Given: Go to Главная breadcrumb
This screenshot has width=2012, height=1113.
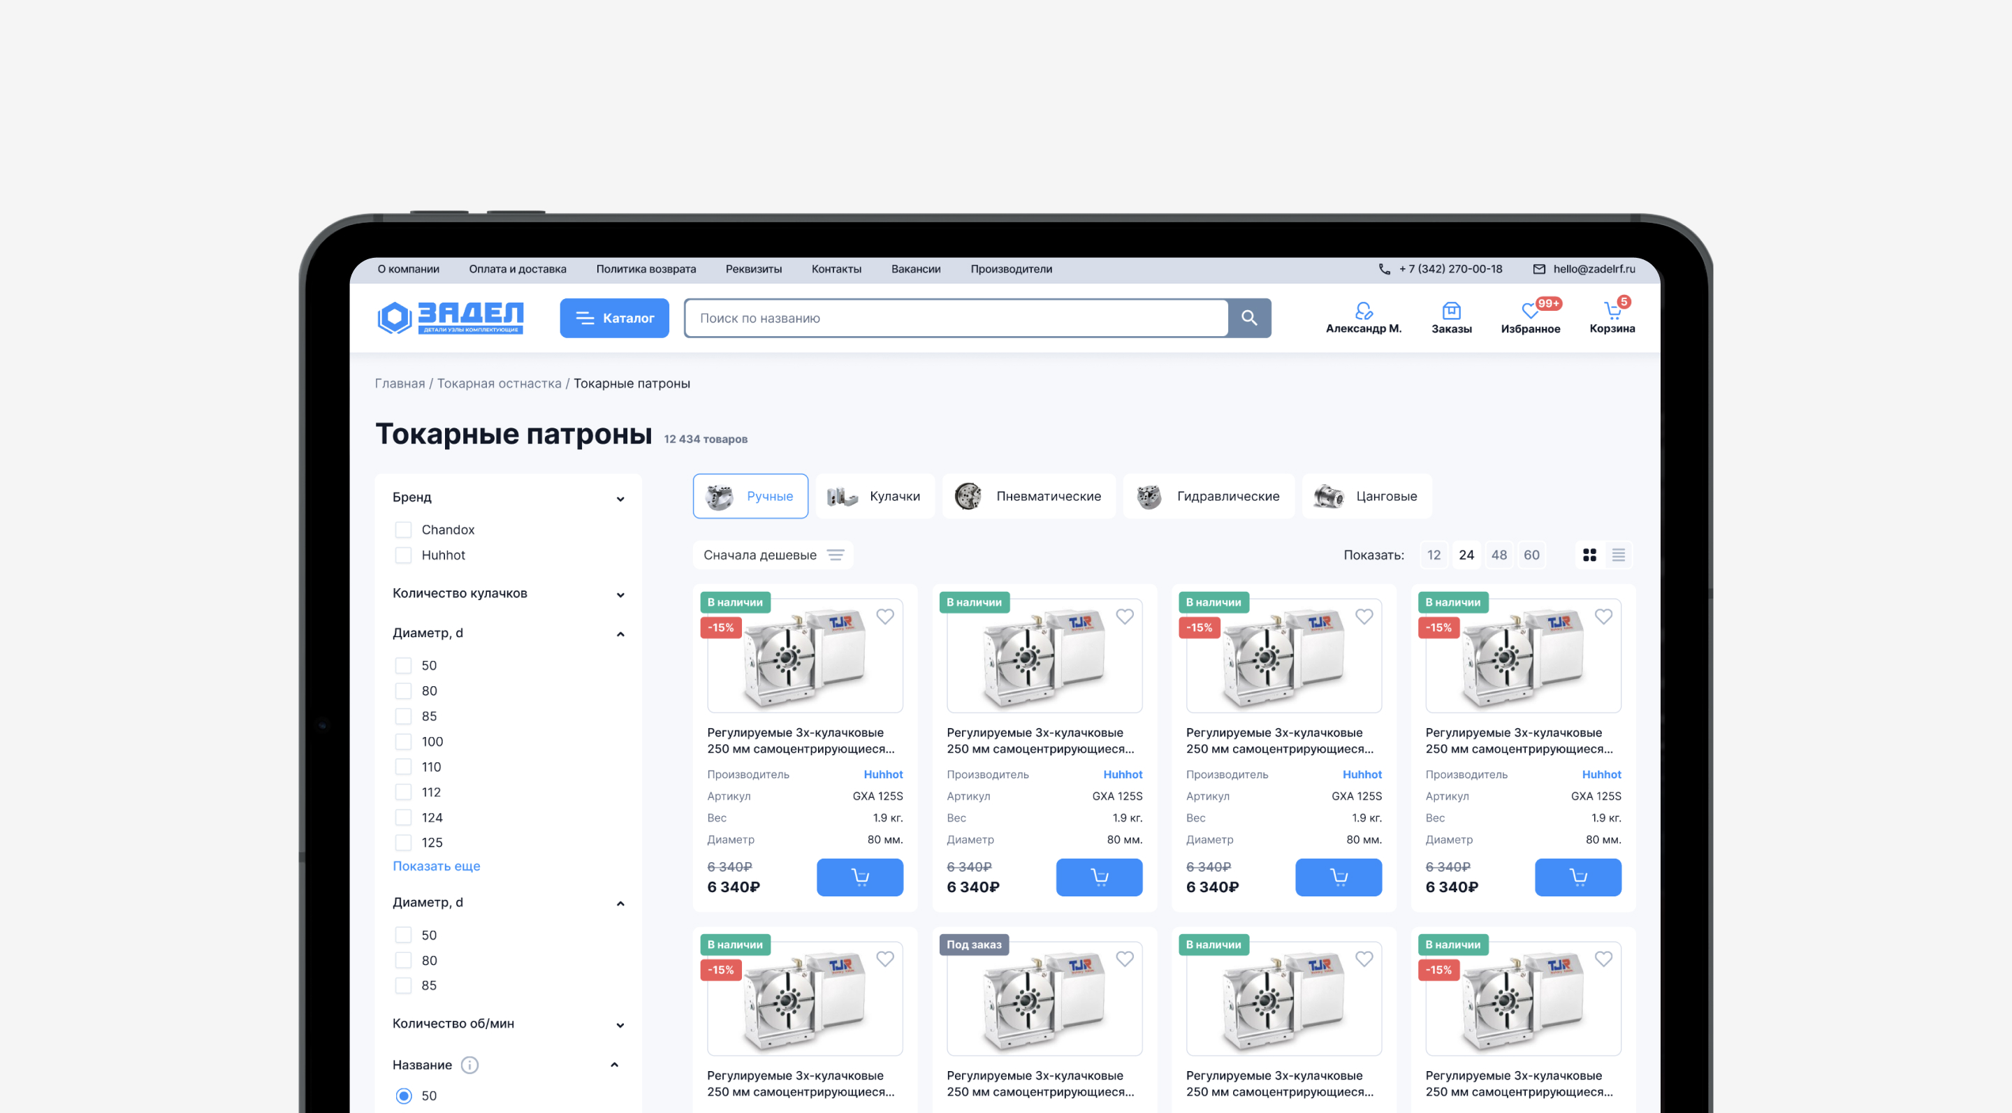Looking at the screenshot, I should coord(400,383).
